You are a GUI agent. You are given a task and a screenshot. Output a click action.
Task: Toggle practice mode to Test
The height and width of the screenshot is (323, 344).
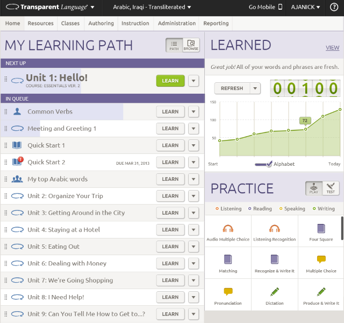tap(331, 188)
